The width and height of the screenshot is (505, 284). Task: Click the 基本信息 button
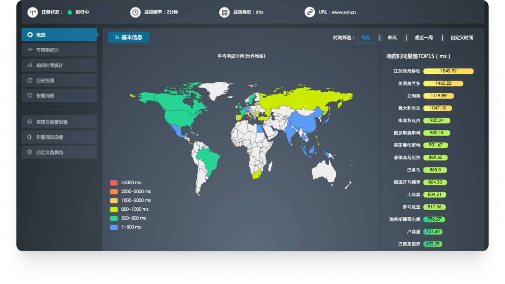(129, 37)
